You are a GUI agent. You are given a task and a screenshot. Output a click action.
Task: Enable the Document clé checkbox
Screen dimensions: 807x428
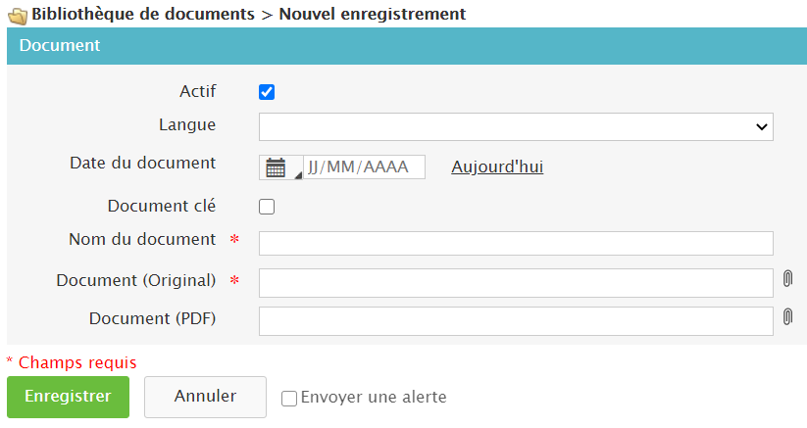point(267,207)
